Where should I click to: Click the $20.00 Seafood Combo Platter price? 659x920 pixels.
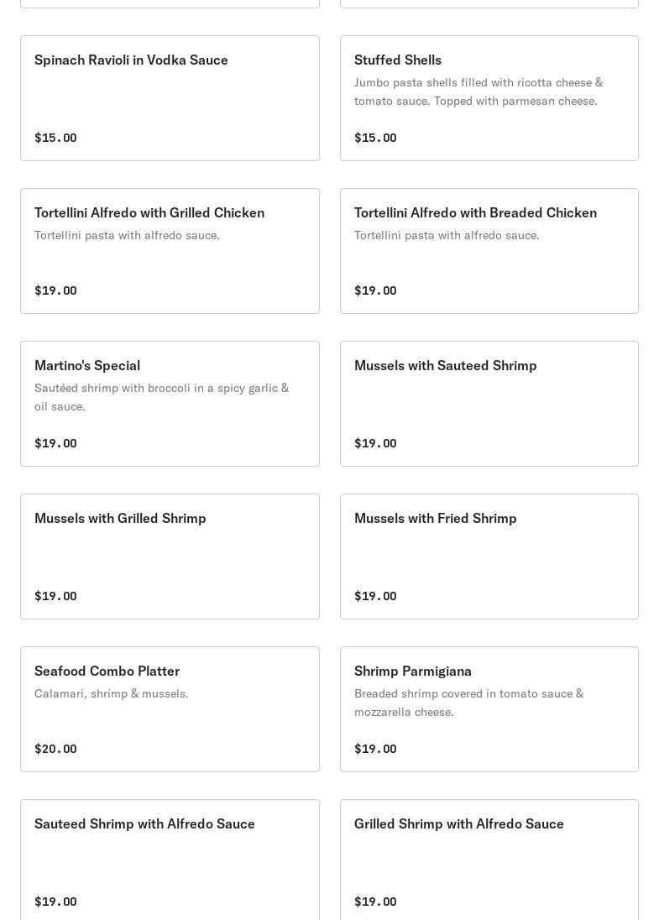click(55, 749)
